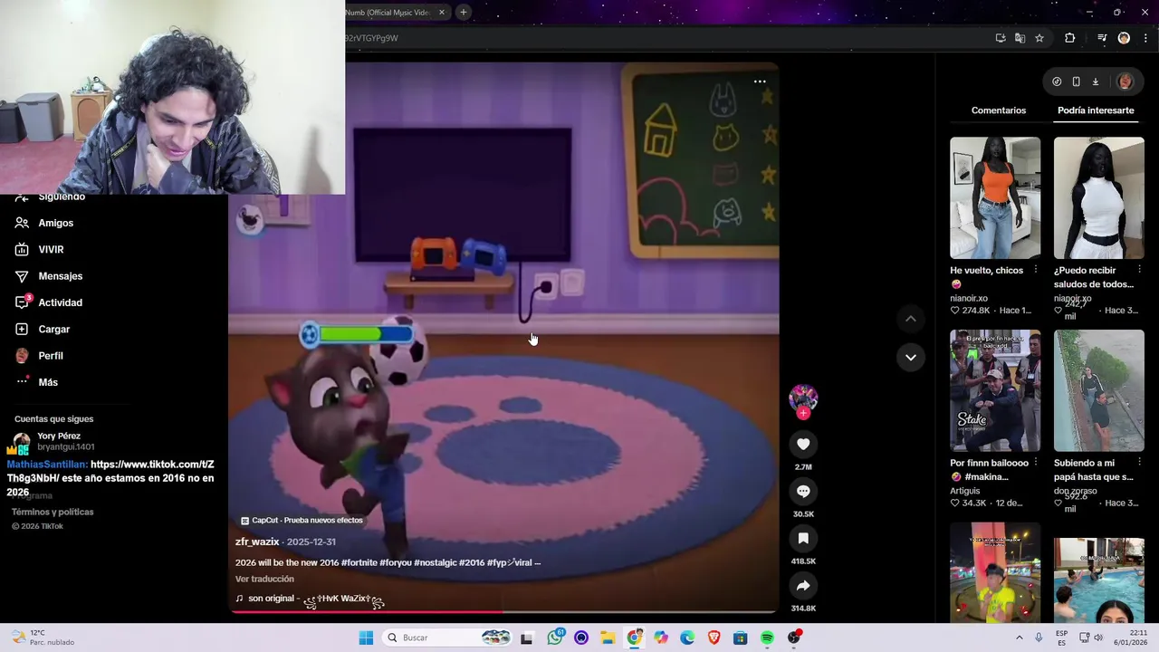
Task: Open 'Subiendo a mi papá' video thumbnail
Action: tap(1099, 390)
